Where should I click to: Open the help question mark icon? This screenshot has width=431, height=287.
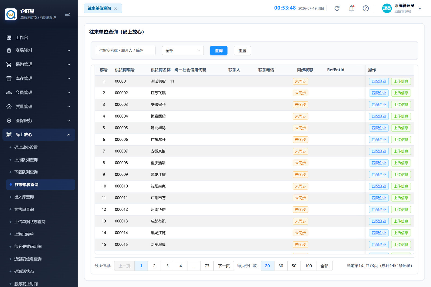(366, 8)
